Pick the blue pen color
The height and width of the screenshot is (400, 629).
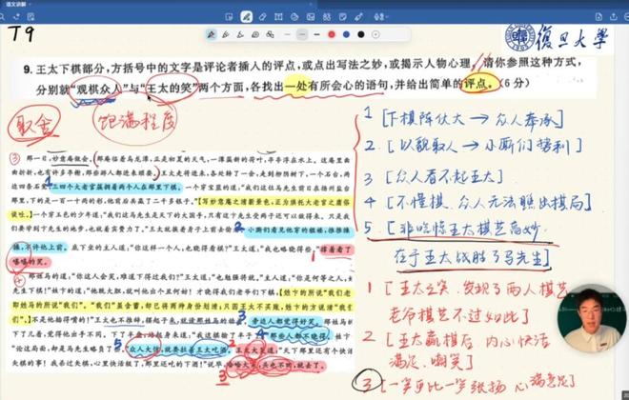346,34
